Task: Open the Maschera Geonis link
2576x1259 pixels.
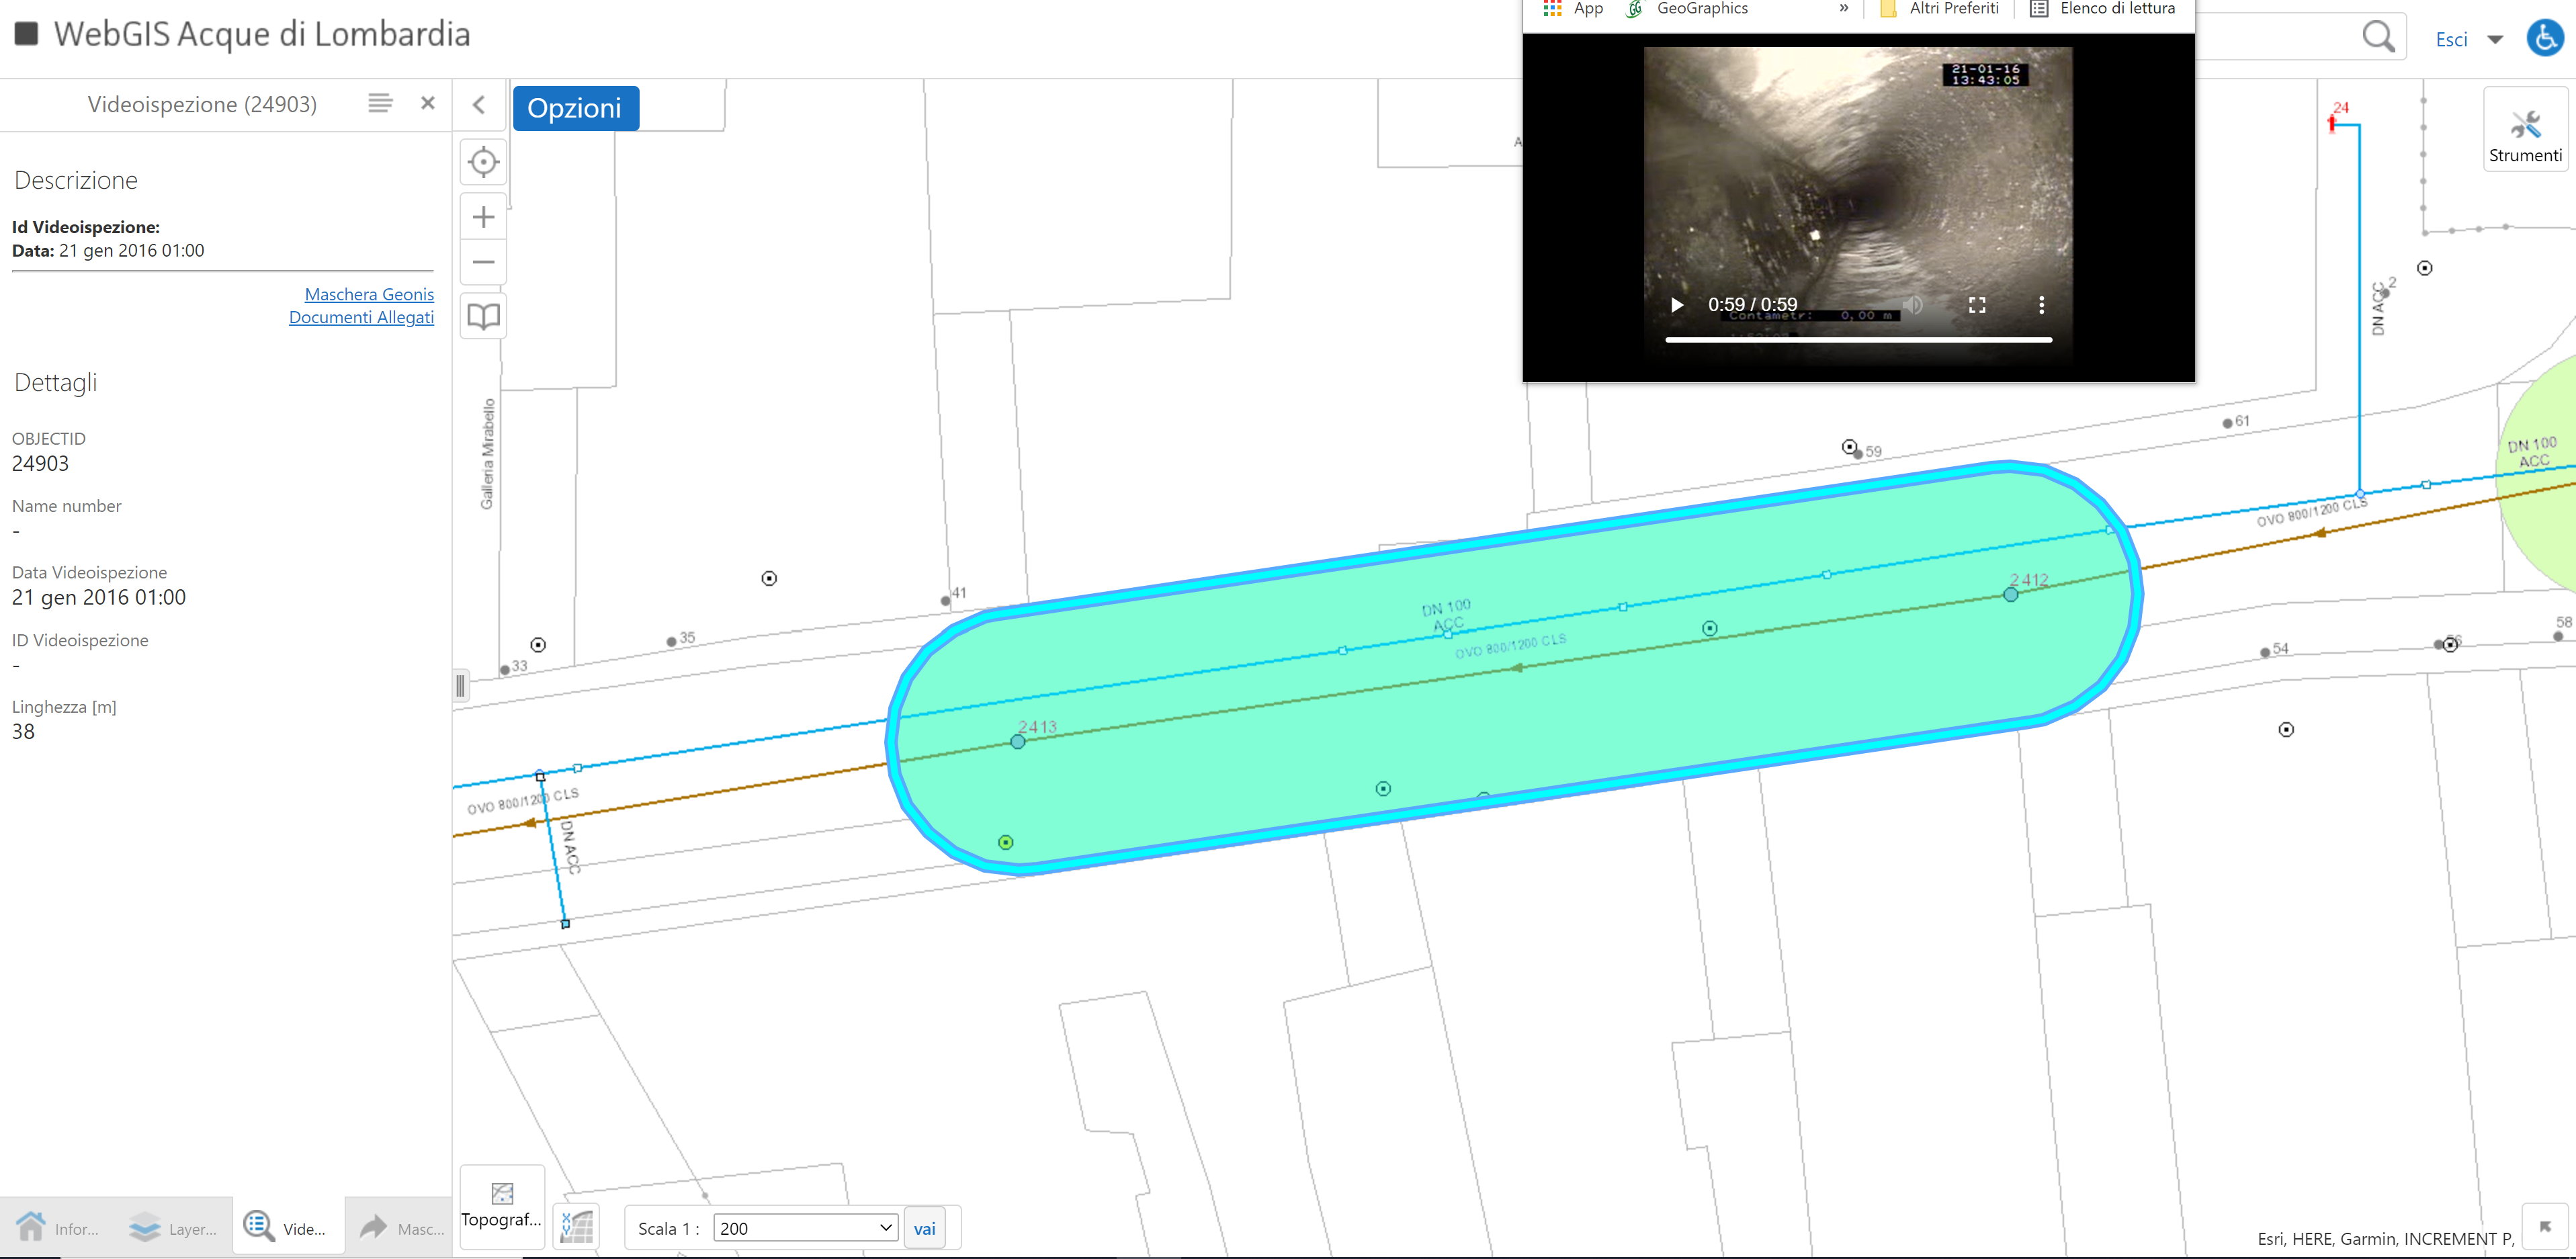Action: coord(369,294)
